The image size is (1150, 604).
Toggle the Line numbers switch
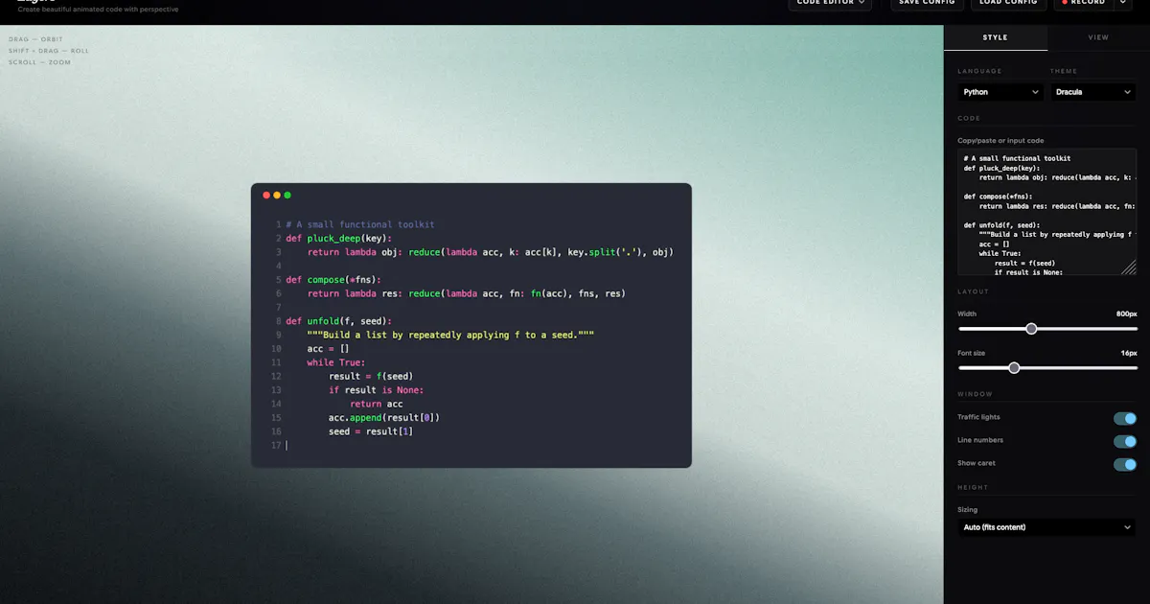click(x=1125, y=441)
